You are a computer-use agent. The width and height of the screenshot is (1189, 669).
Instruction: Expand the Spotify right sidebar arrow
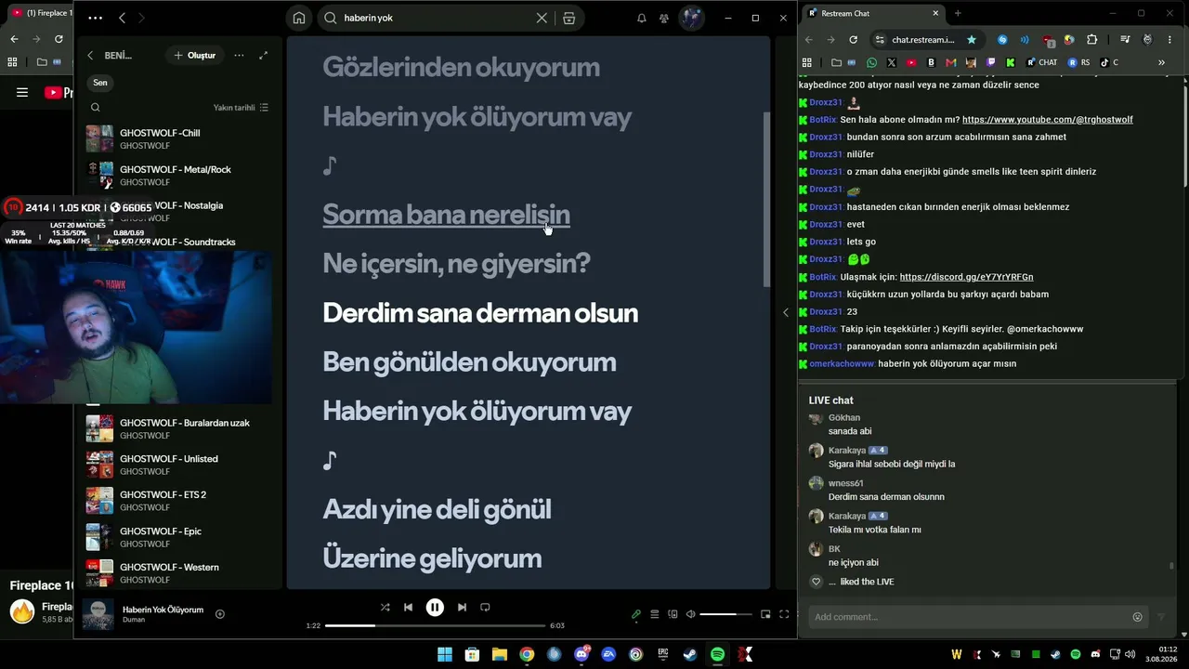[x=786, y=312]
